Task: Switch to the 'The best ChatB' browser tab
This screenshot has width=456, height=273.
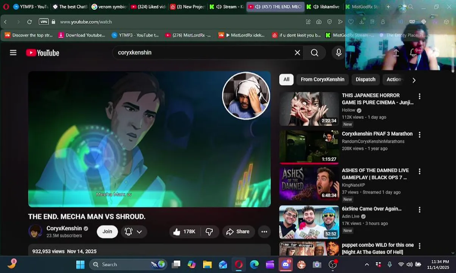Action: point(70,7)
